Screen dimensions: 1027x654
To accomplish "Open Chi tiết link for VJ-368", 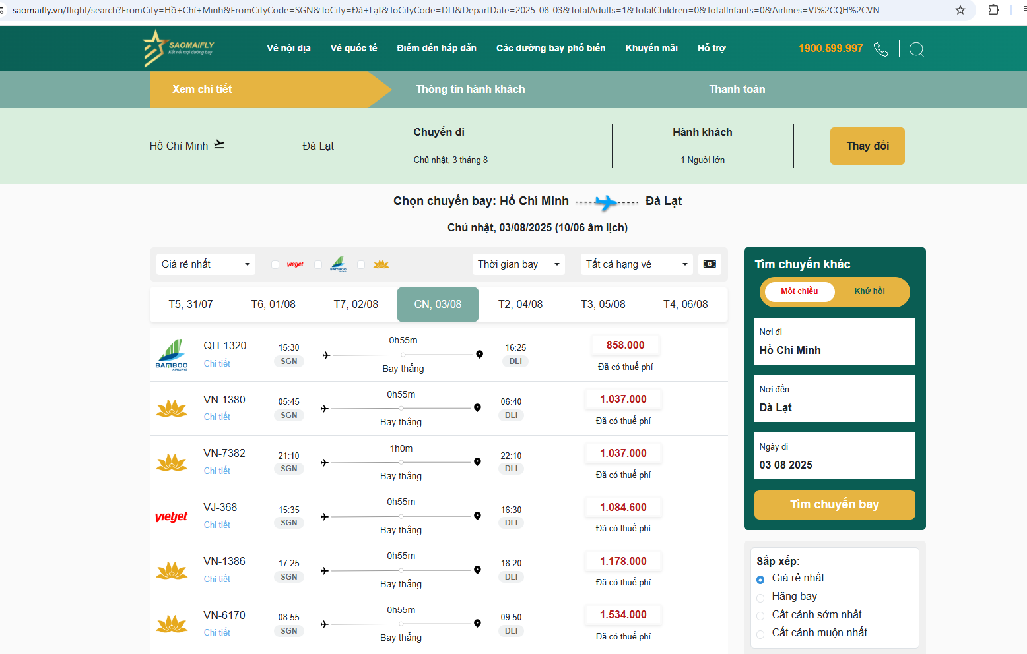I will click(x=216, y=525).
